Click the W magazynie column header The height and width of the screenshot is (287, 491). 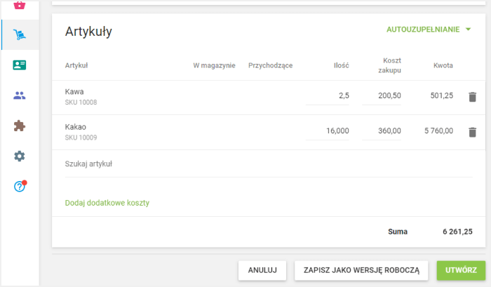(214, 65)
